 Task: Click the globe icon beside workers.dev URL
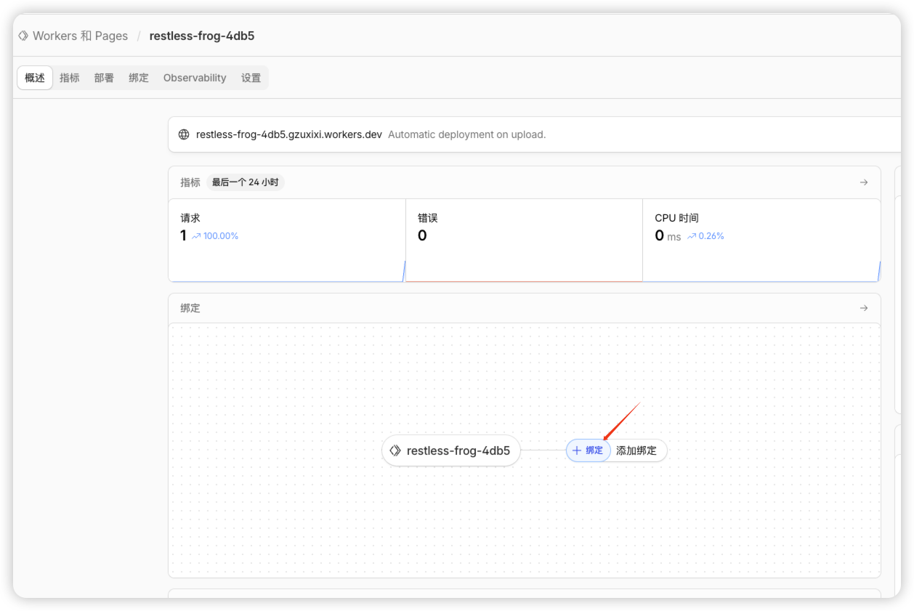[184, 134]
